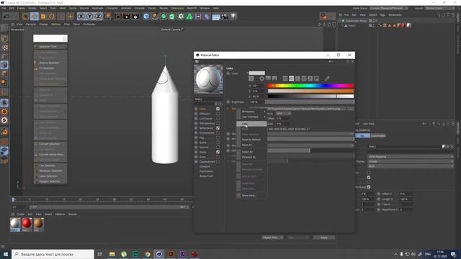Image resolution: width=461 pixels, height=259 pixels.
Task: Open the Sampling dropdown in Material Editor
Action: pyautogui.click(x=283, y=114)
